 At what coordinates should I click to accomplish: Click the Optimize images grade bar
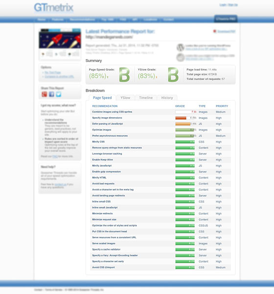click(x=185, y=130)
